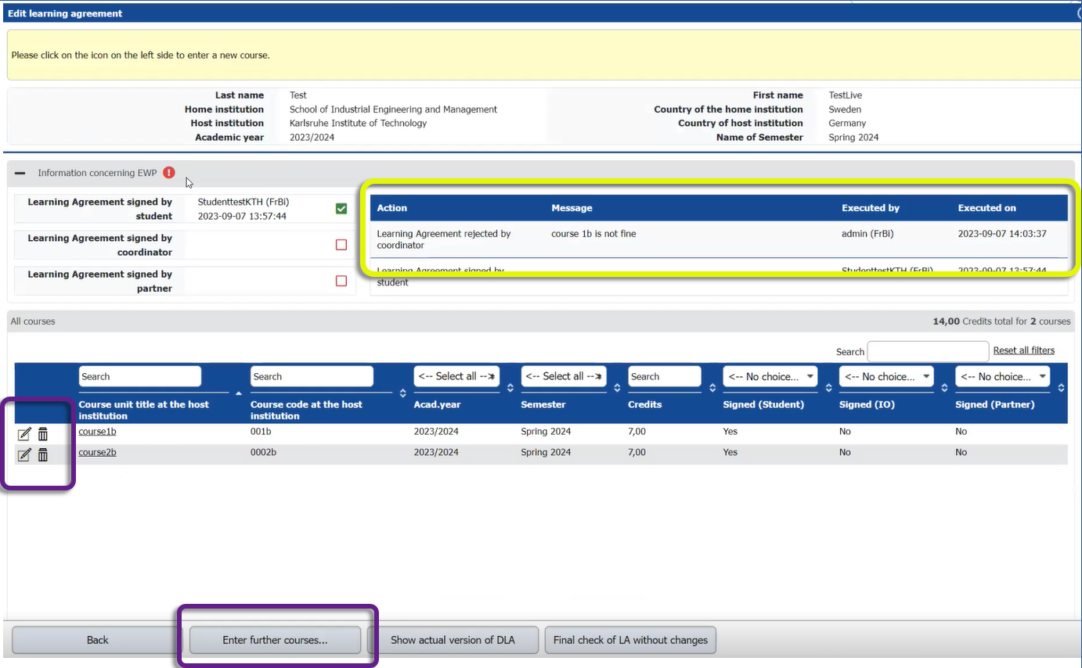Click the delete trash icon for course1b
Viewport: 1082px width, 668px height.
[x=43, y=434]
